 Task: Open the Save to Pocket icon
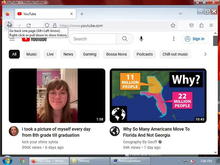(x=191, y=25)
